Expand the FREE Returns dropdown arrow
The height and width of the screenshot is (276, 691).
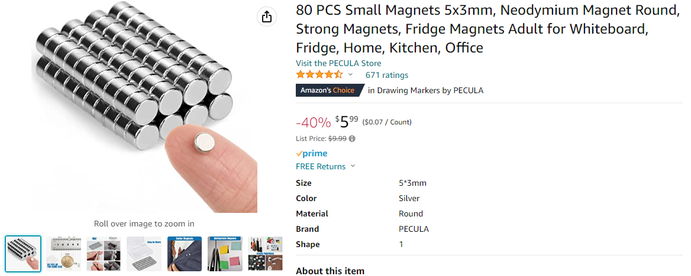pos(353,166)
